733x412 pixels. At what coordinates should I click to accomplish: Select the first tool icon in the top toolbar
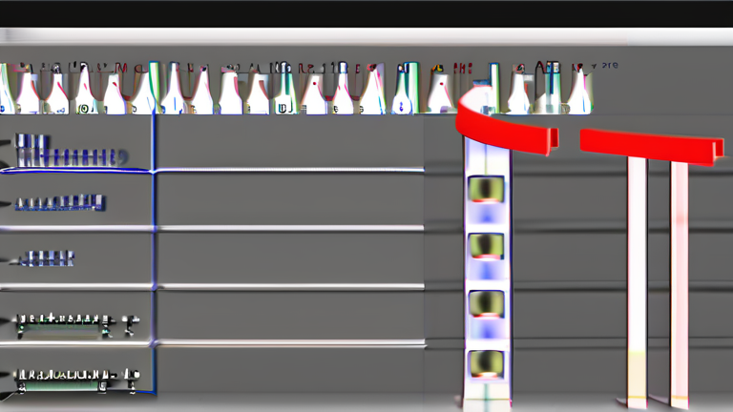click(6, 90)
